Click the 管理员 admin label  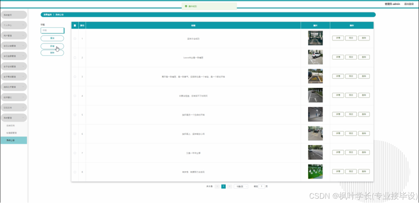click(x=392, y=4)
